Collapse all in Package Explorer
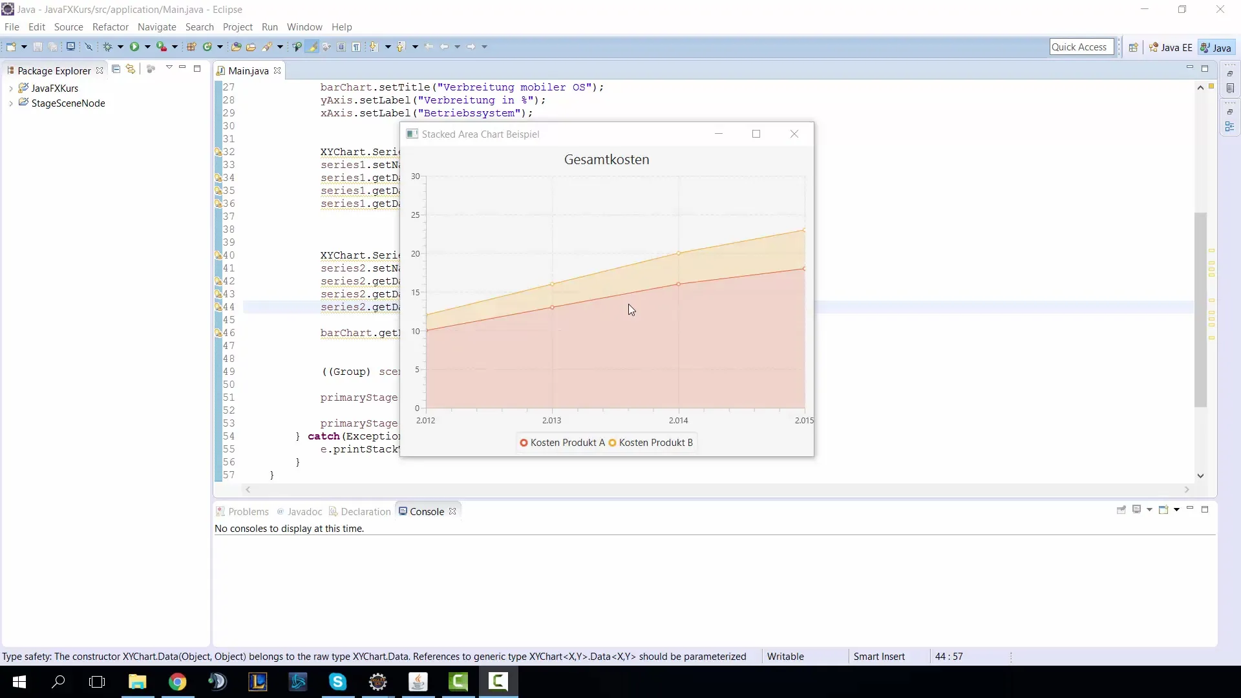This screenshot has height=698, width=1241. click(116, 69)
